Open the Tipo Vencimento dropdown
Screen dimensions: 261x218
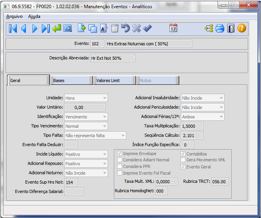point(86,126)
